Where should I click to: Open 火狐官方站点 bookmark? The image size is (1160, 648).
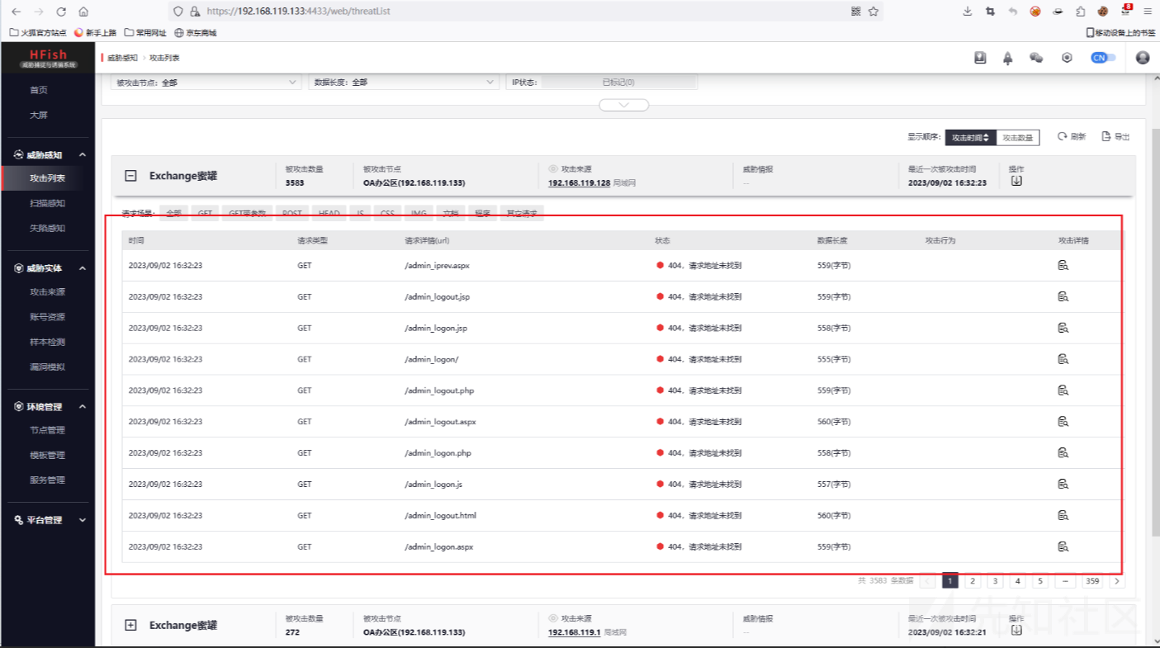pyautogui.click(x=38, y=33)
